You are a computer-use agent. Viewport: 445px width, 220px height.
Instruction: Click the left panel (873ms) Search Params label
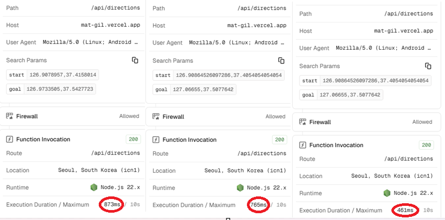26,60
